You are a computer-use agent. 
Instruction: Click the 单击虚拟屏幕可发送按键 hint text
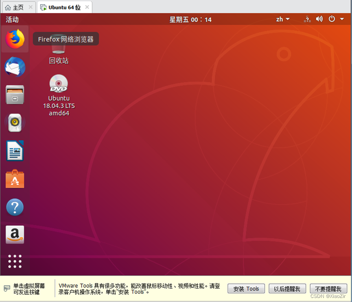coord(29,289)
